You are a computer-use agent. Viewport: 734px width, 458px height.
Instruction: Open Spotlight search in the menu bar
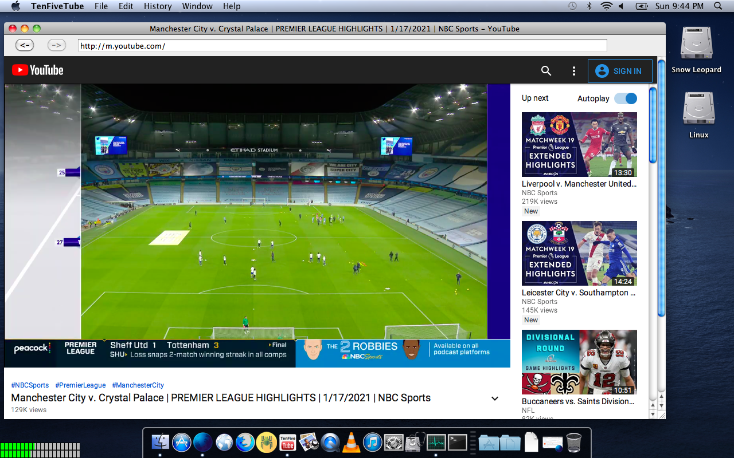(x=718, y=6)
